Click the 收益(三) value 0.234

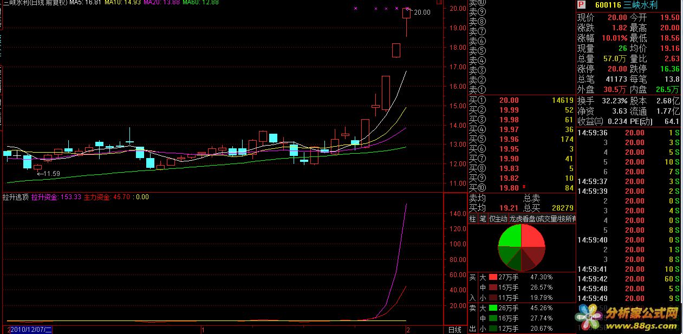tap(617, 121)
